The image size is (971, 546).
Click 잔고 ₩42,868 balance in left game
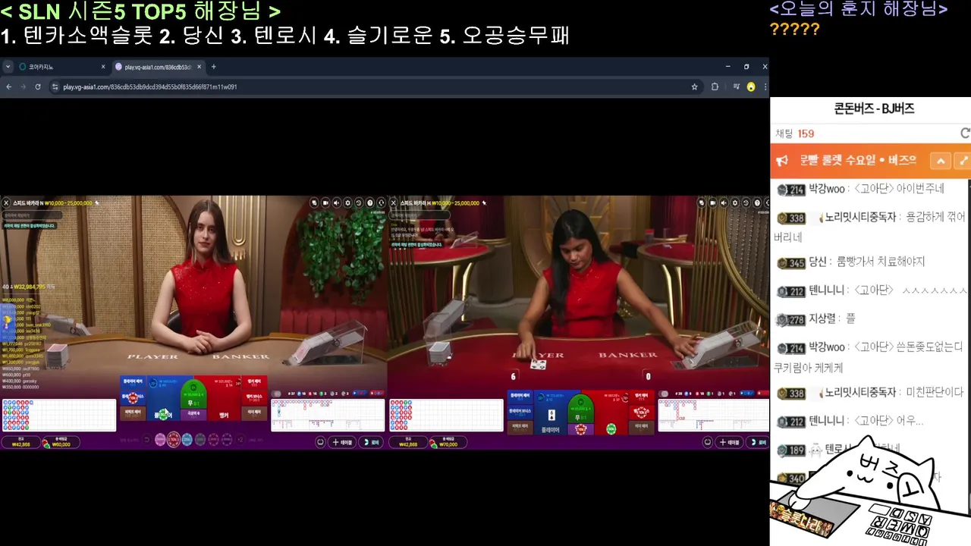20,442
